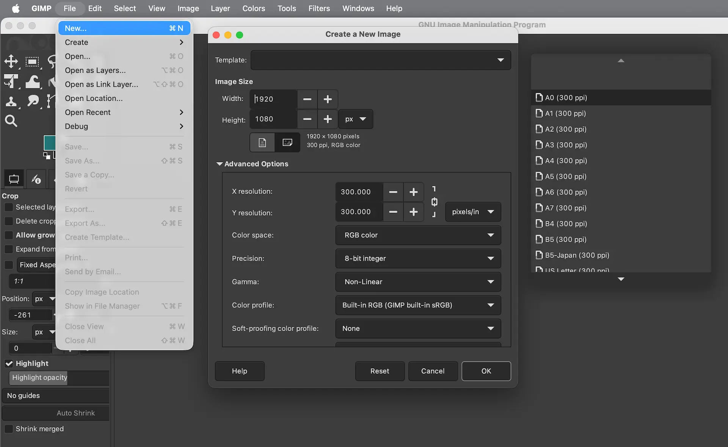
Task: Click the X resolution input field
Action: point(359,192)
